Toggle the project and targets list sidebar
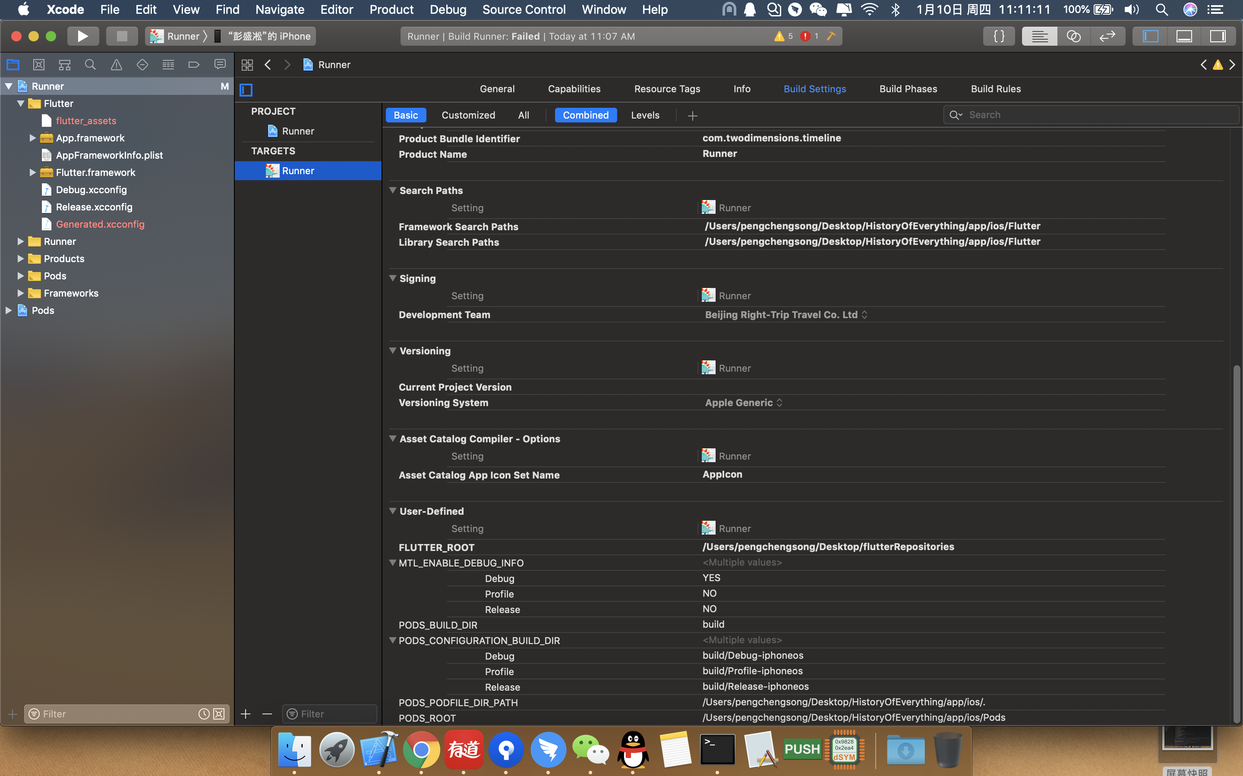Screen dimensions: 1243x776 click(246, 91)
